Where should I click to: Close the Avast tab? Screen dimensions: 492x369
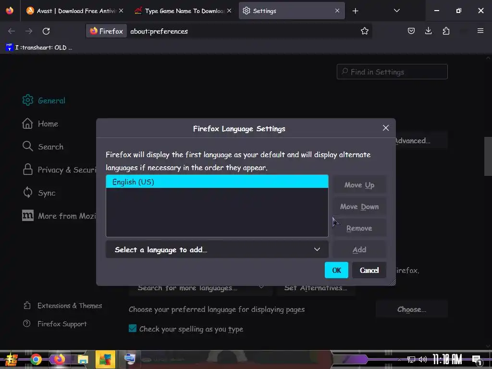coord(121,11)
